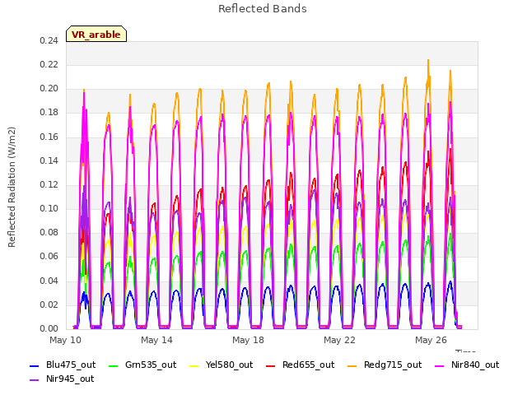Click the 0.02 y-axis tick label
The height and width of the screenshot is (395, 527).
pos(49,304)
